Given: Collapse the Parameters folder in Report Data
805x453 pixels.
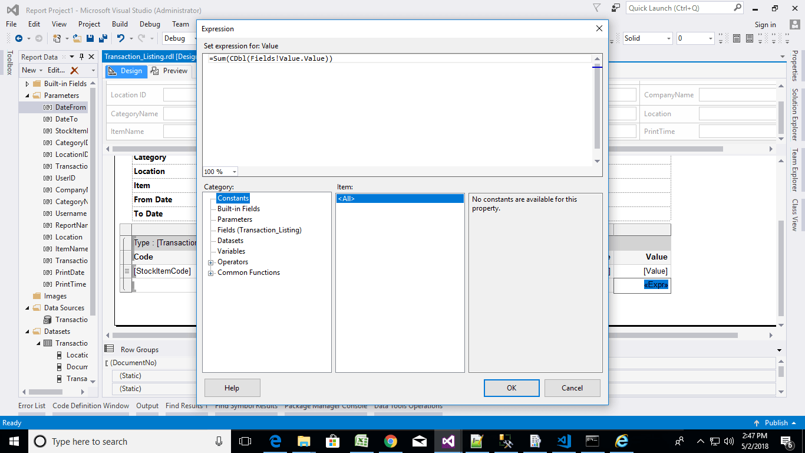Looking at the screenshot, I should (27, 96).
